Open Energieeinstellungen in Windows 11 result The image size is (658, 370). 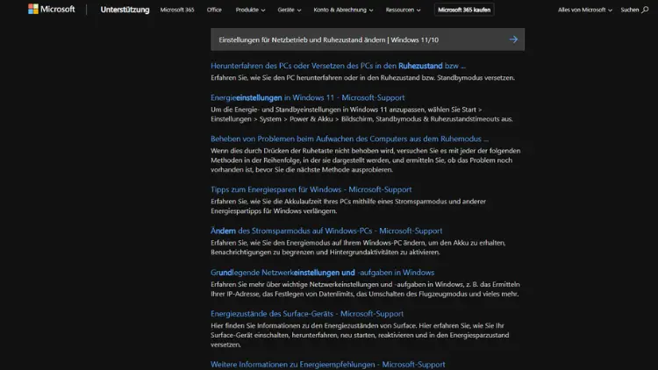pos(308,97)
